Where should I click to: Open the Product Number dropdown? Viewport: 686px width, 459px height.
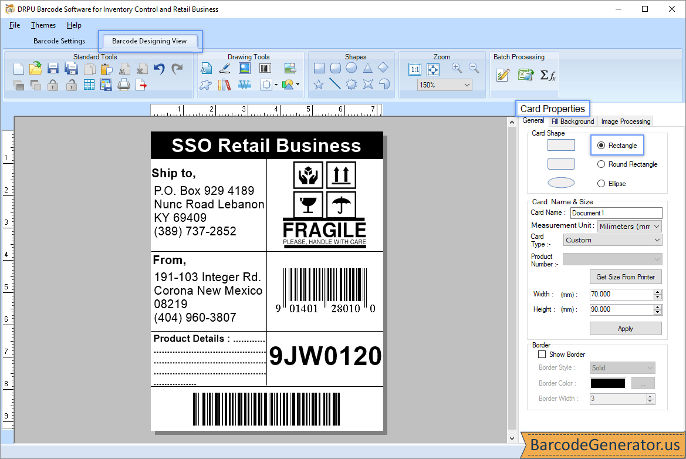click(613, 259)
